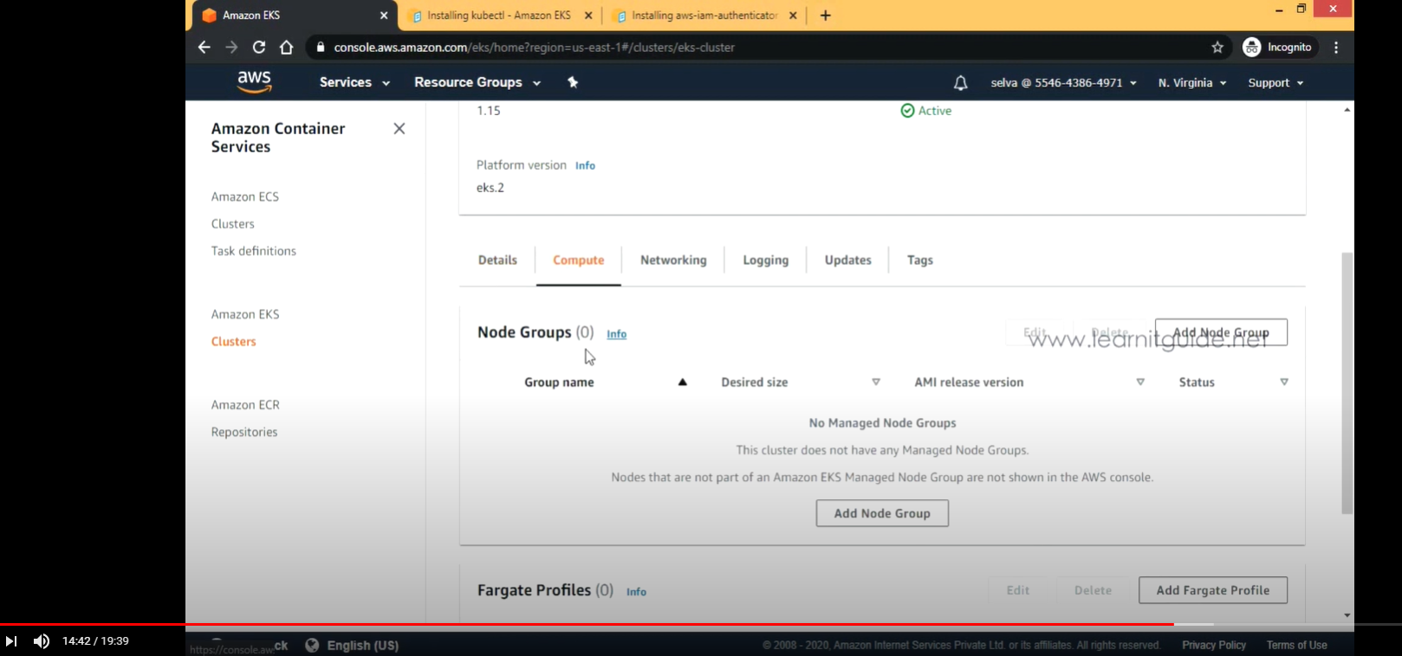Click the browser forward arrow
This screenshot has width=1402, height=656.
tap(231, 48)
